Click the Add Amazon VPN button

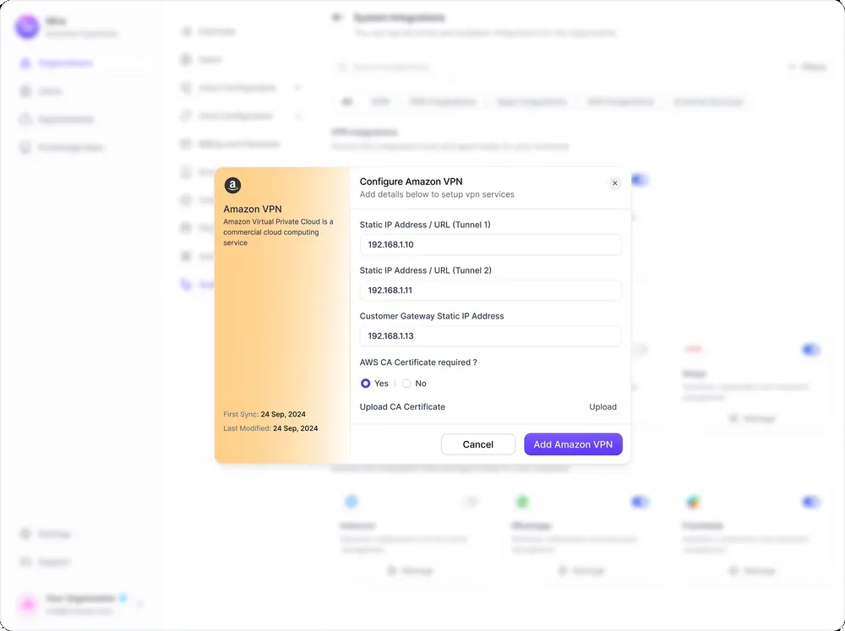pyautogui.click(x=573, y=444)
